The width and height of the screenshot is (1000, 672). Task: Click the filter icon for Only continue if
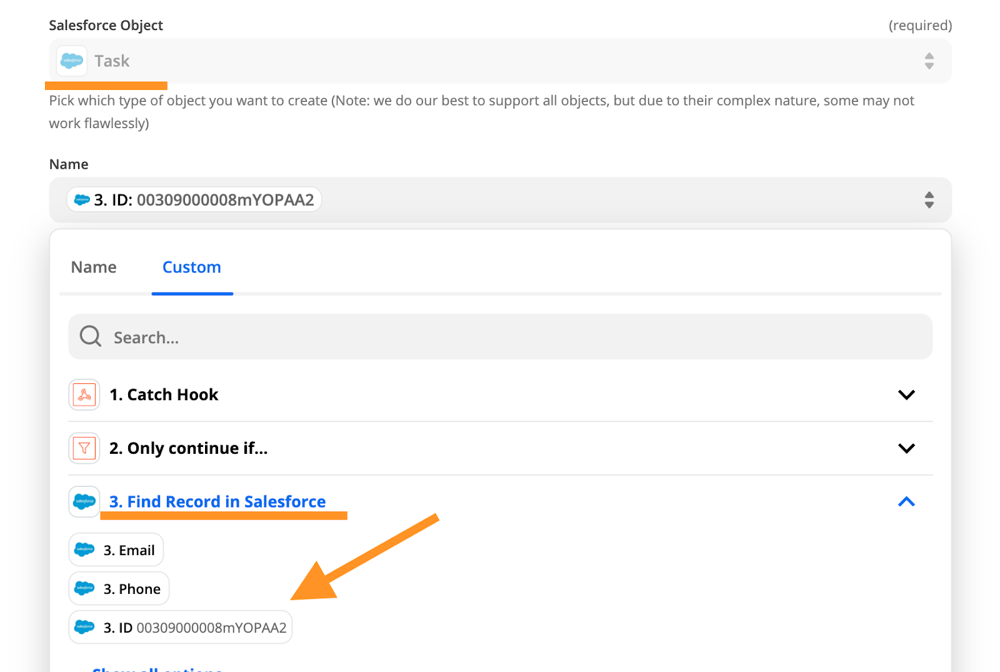click(84, 448)
